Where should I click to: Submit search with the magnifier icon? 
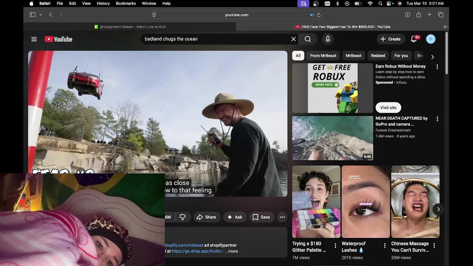[x=308, y=39]
